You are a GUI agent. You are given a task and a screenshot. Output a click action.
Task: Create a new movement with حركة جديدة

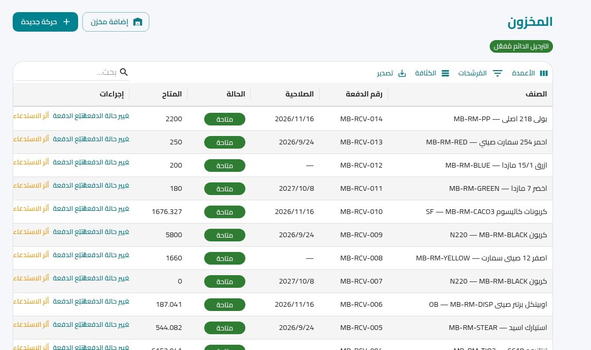[x=45, y=22]
